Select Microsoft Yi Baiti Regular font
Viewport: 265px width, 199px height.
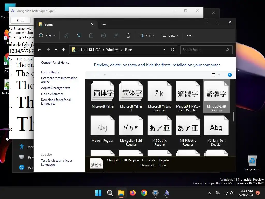[x=159, y=96]
